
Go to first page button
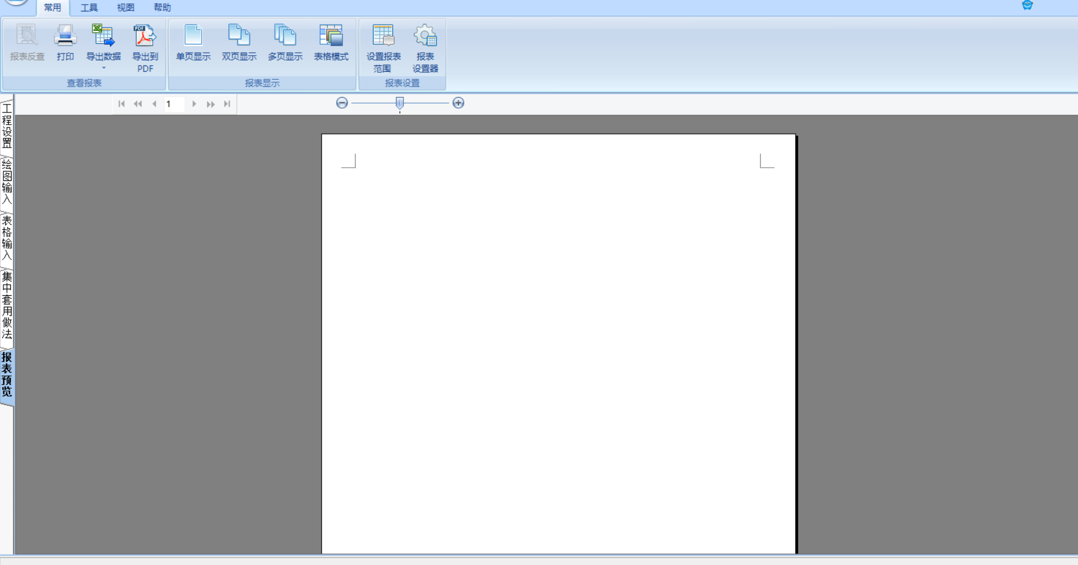[121, 104]
